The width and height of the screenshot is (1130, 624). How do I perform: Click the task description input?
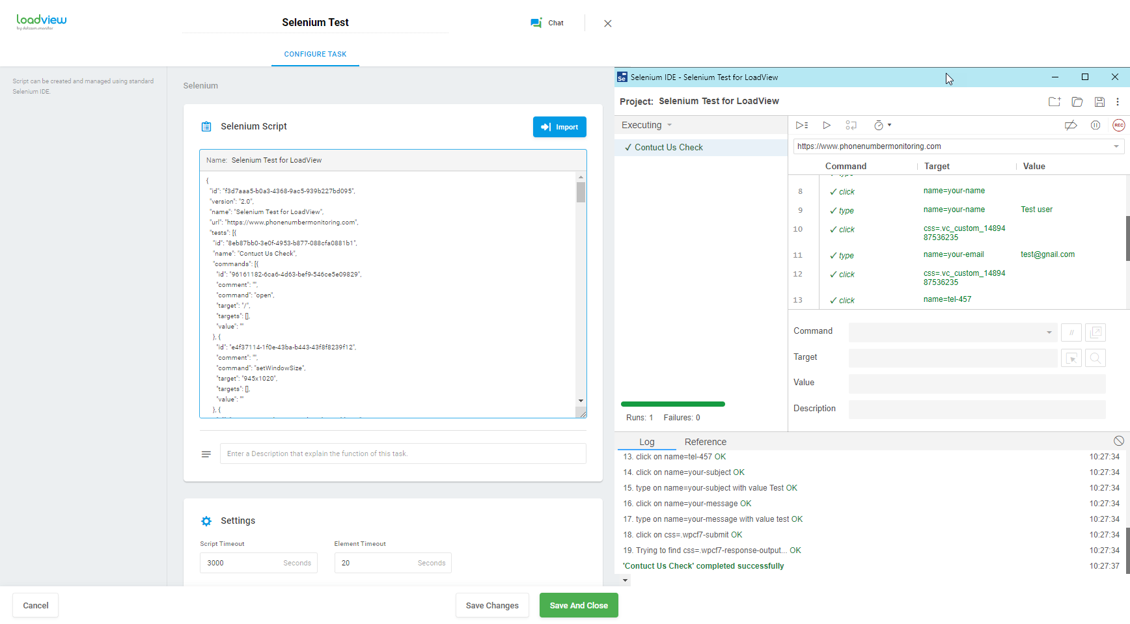[403, 454]
